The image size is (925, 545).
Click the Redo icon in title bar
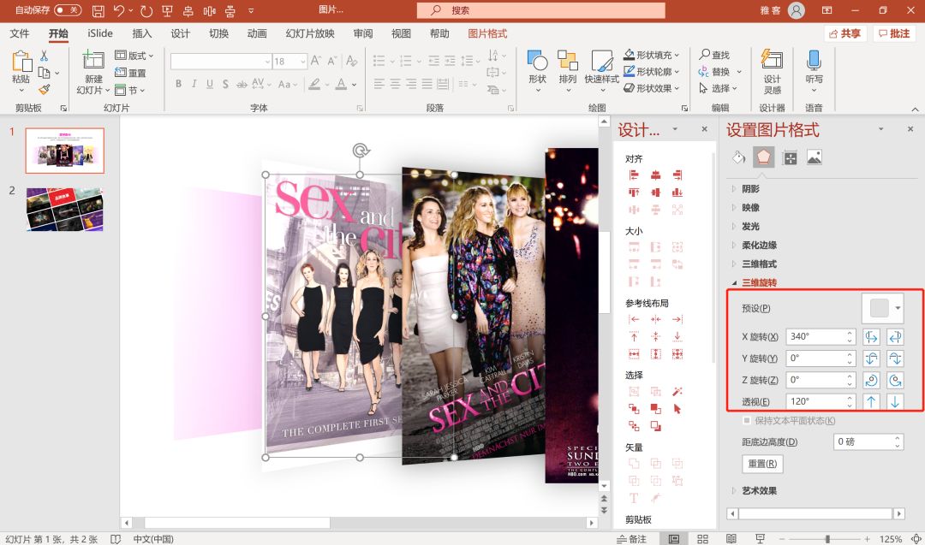coord(146,10)
